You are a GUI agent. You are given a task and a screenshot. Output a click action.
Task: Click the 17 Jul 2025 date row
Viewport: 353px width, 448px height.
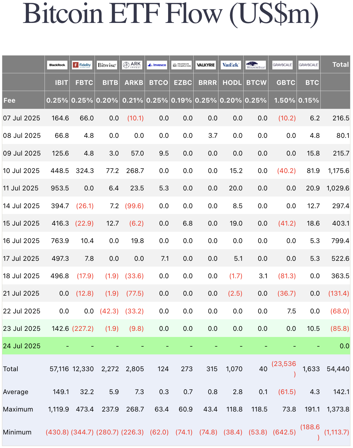(x=21, y=259)
